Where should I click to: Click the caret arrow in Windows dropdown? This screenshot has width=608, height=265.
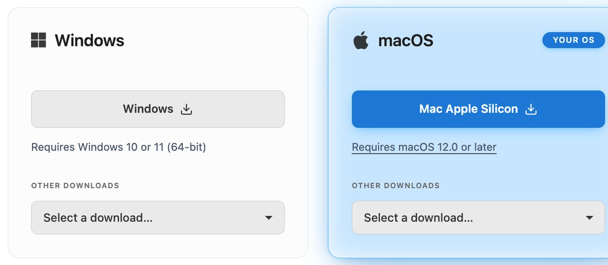coord(268,218)
